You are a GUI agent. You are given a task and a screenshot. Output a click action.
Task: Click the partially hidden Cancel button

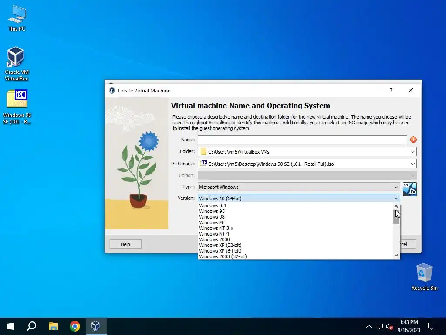408,244
